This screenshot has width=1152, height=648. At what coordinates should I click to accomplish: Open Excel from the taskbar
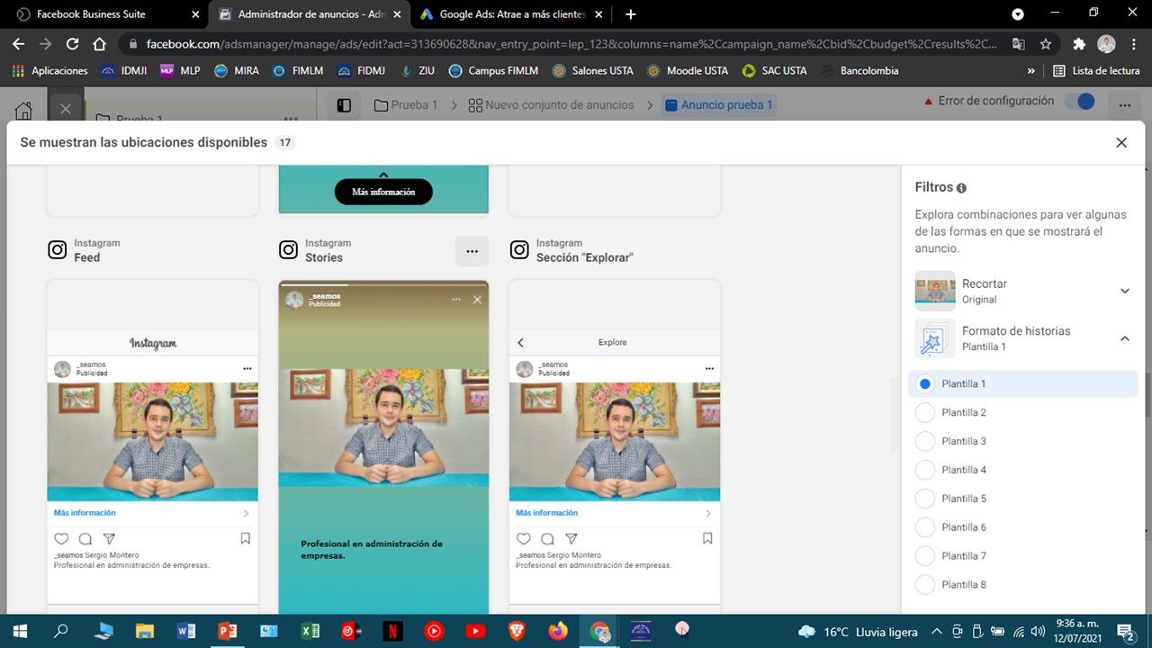point(310,631)
